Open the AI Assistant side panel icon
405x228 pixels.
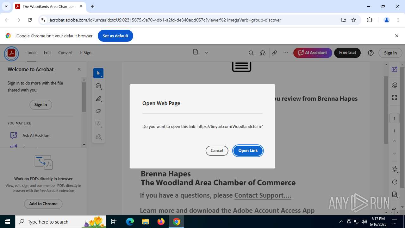[394, 69]
